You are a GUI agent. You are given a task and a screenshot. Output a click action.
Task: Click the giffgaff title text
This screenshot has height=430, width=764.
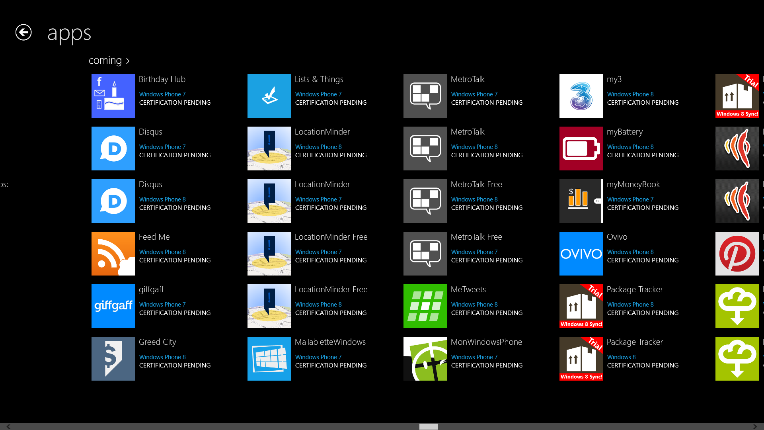151,289
